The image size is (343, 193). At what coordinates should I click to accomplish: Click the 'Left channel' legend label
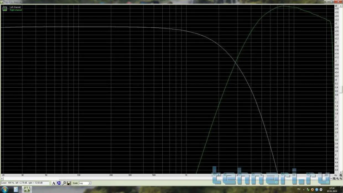tap(15, 7)
